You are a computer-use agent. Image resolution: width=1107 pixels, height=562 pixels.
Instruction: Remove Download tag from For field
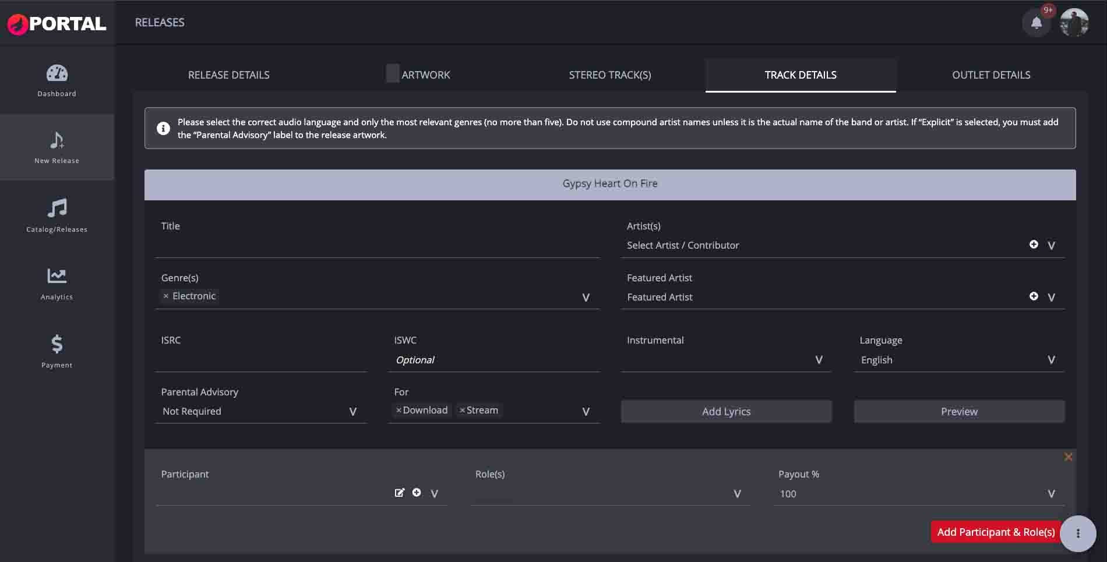[x=399, y=411]
